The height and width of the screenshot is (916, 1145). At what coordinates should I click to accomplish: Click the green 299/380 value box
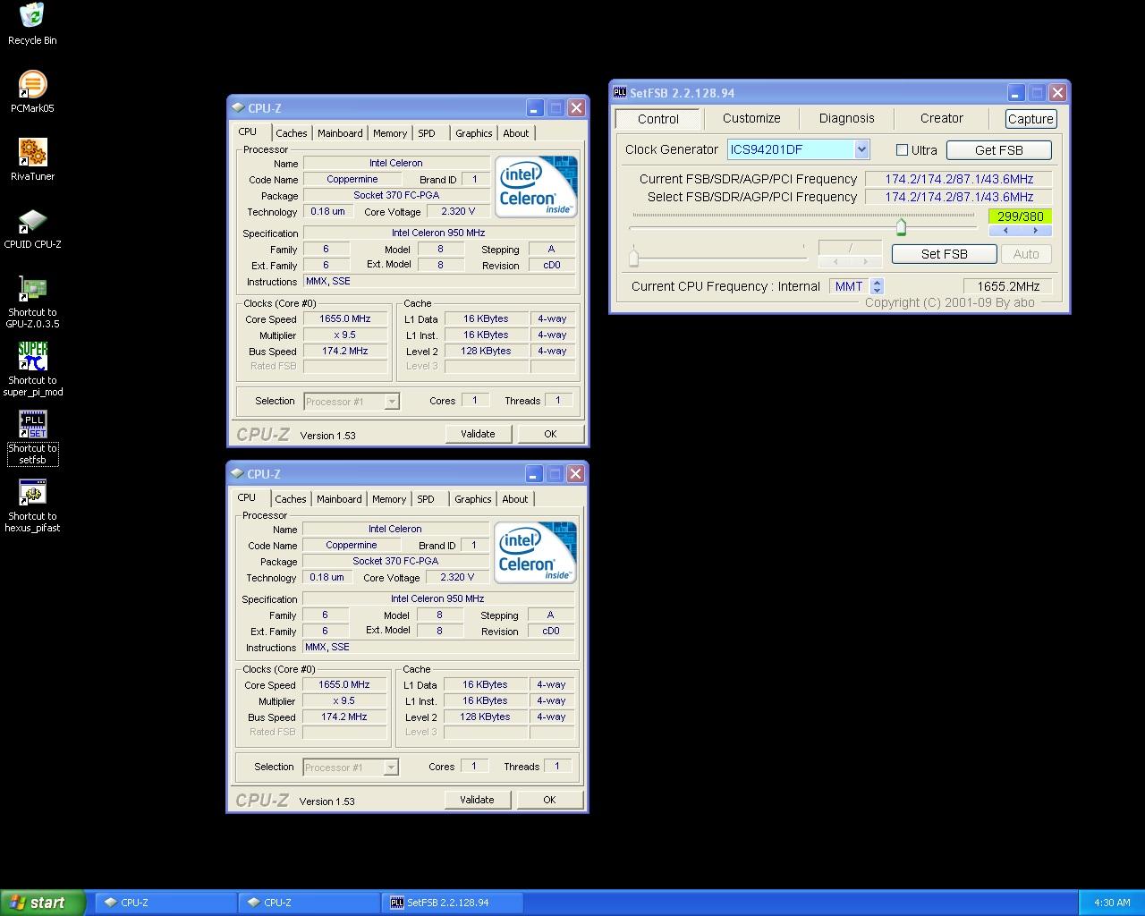[1020, 216]
